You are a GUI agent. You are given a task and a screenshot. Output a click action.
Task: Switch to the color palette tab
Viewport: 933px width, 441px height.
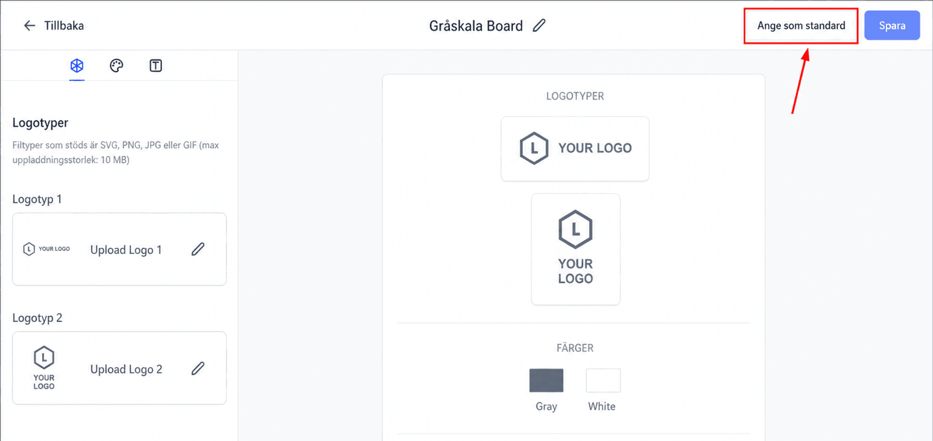116,65
